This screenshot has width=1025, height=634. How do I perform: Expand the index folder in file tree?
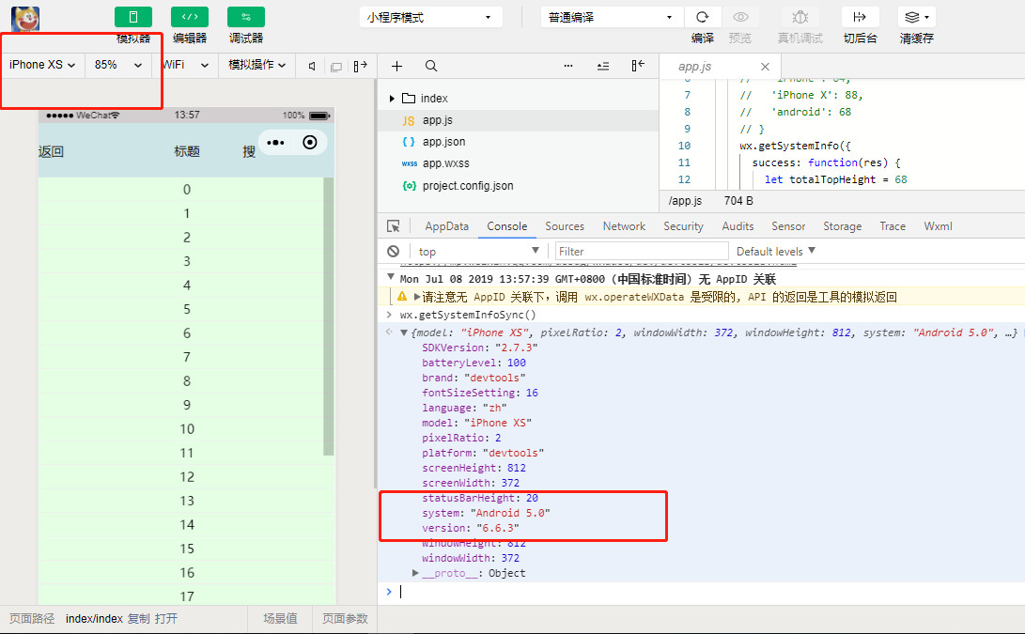[x=393, y=99]
